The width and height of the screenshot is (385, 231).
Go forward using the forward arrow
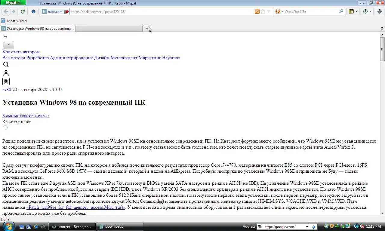(x=14, y=11)
